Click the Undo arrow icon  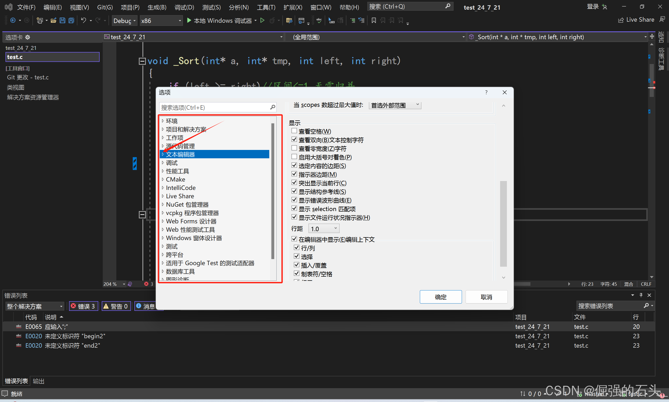tap(83, 21)
